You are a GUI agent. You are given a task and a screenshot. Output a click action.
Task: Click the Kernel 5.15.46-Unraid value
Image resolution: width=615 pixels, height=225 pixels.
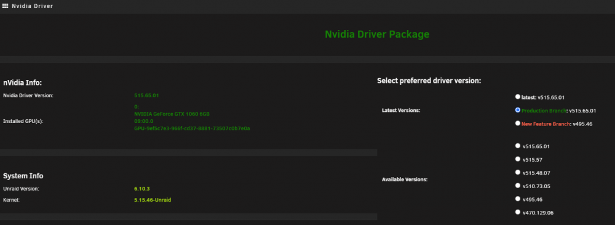click(x=153, y=200)
